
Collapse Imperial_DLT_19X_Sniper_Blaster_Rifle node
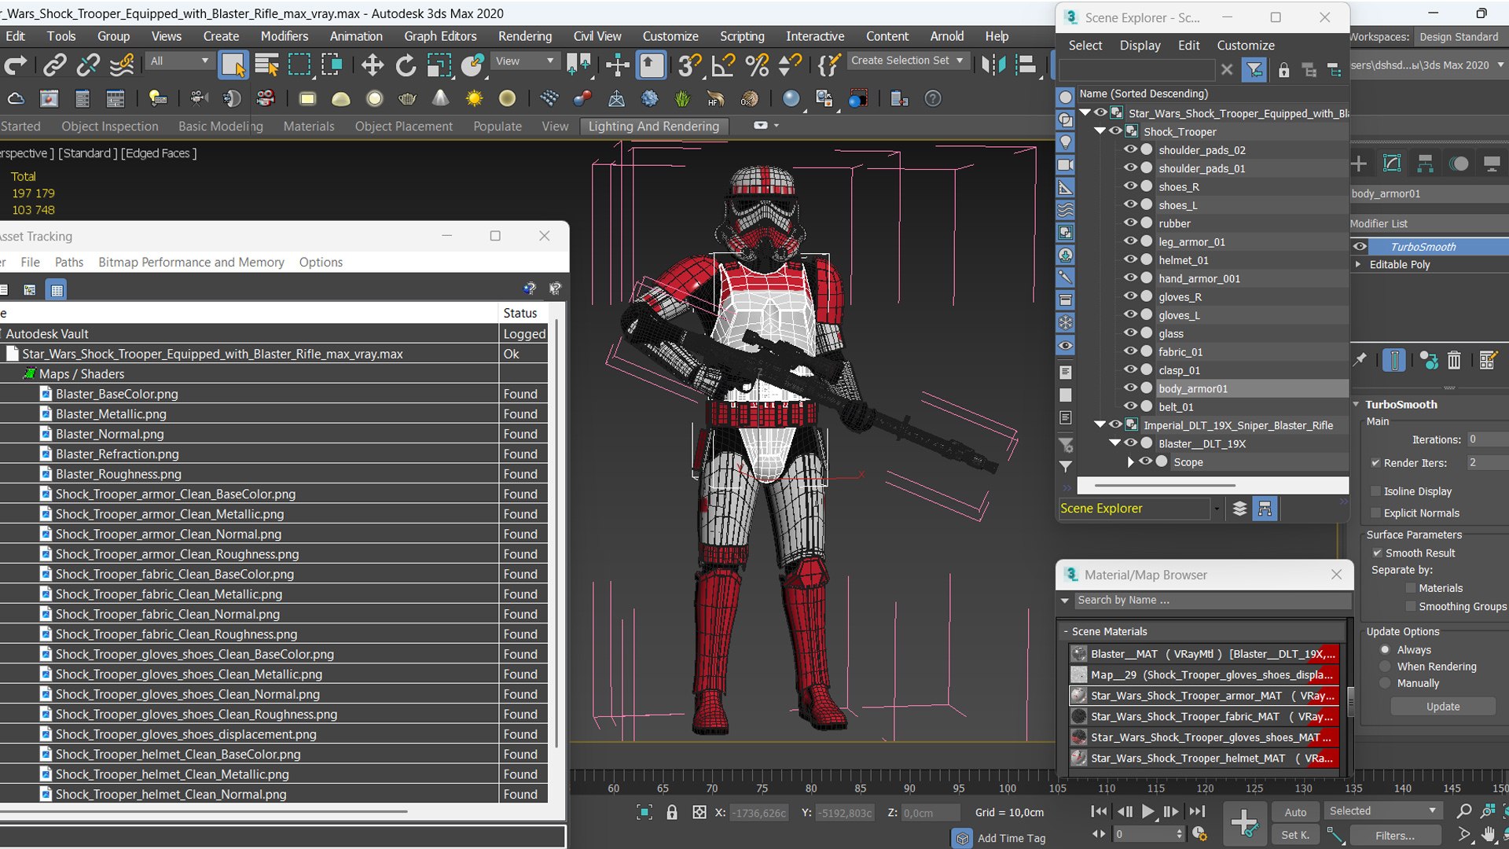tap(1100, 424)
